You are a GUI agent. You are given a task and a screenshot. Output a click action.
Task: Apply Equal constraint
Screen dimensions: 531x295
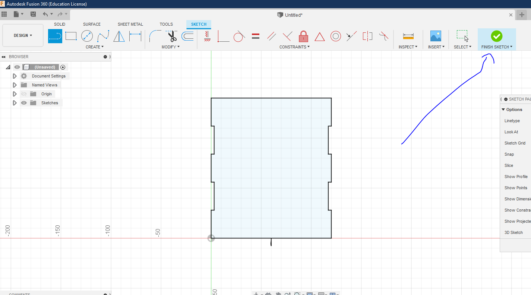point(256,36)
